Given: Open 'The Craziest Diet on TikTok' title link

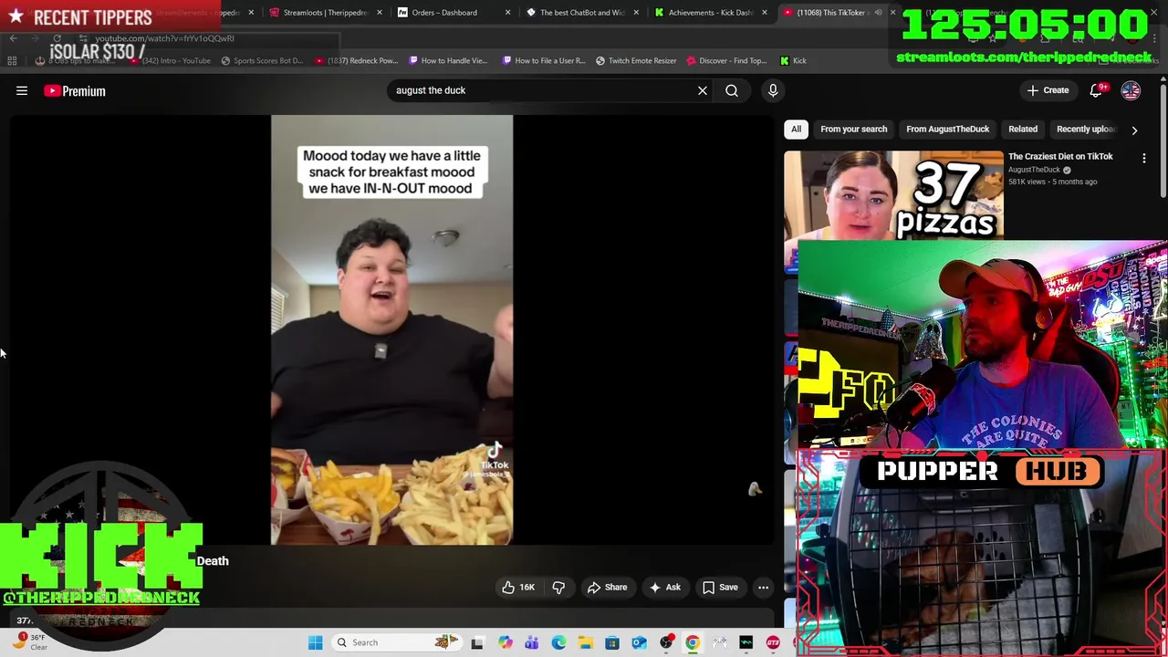Looking at the screenshot, I should [x=1060, y=156].
